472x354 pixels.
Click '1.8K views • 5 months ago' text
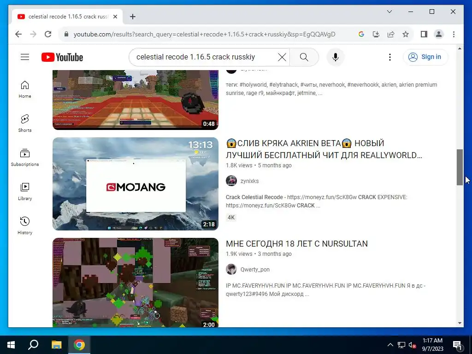click(x=259, y=165)
